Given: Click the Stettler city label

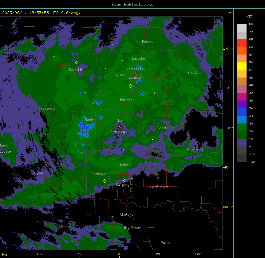Looking at the screenshot, I should (195, 73).
